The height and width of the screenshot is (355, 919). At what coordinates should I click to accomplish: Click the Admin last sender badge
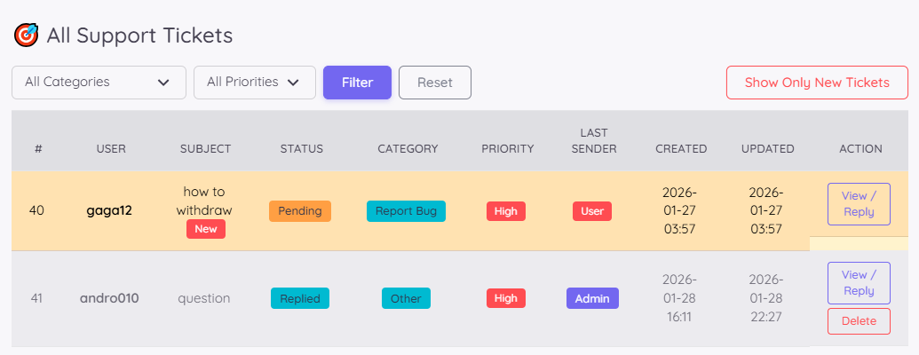592,298
